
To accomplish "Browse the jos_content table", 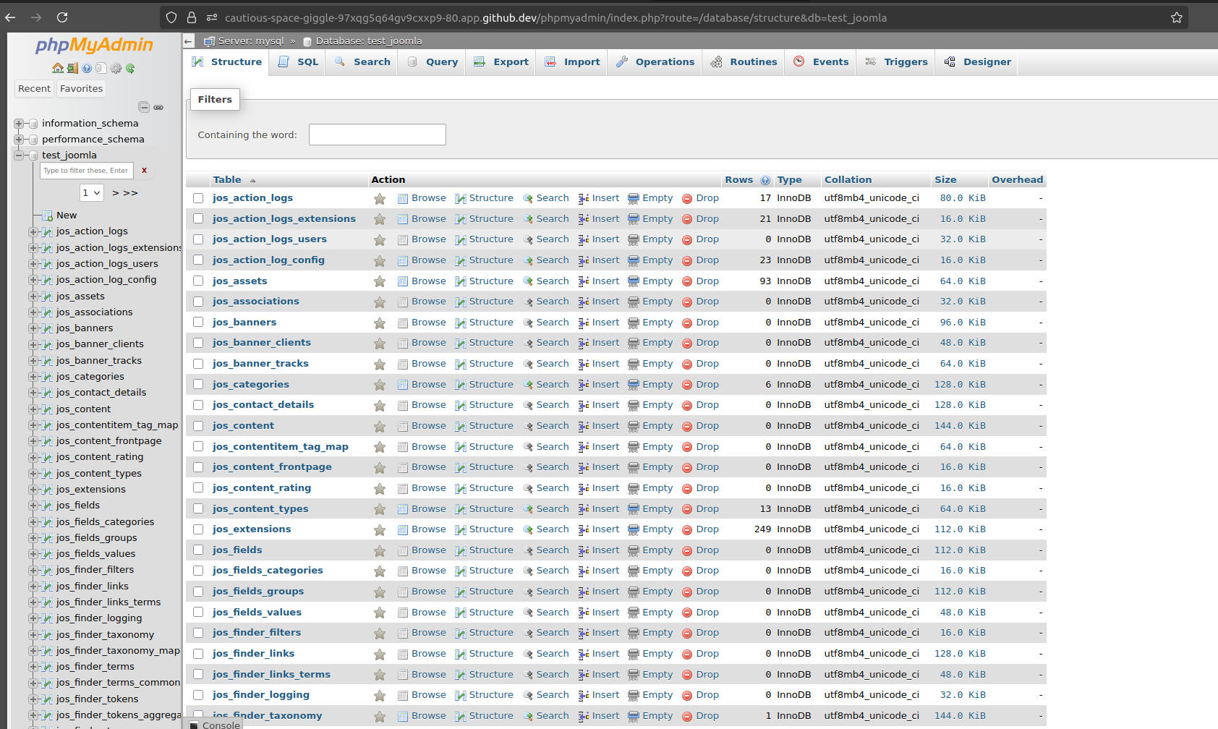I will [x=428, y=425].
